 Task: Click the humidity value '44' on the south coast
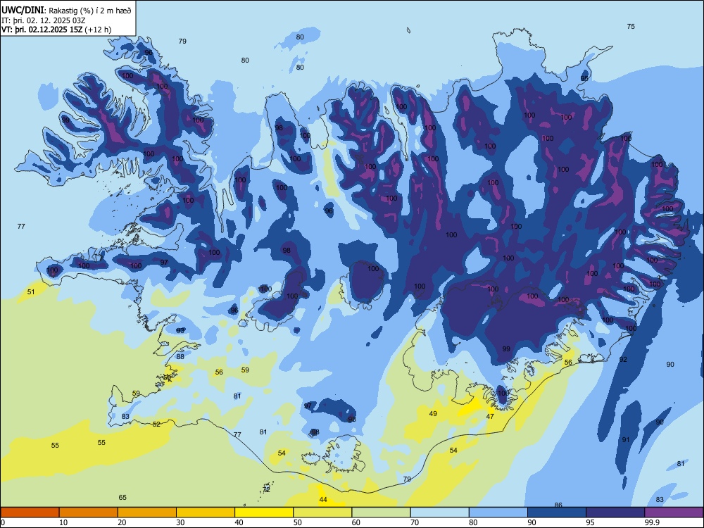pyautogui.click(x=323, y=500)
